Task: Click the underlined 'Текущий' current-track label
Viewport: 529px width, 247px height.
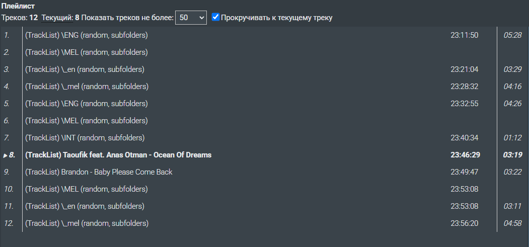Action: [57, 18]
